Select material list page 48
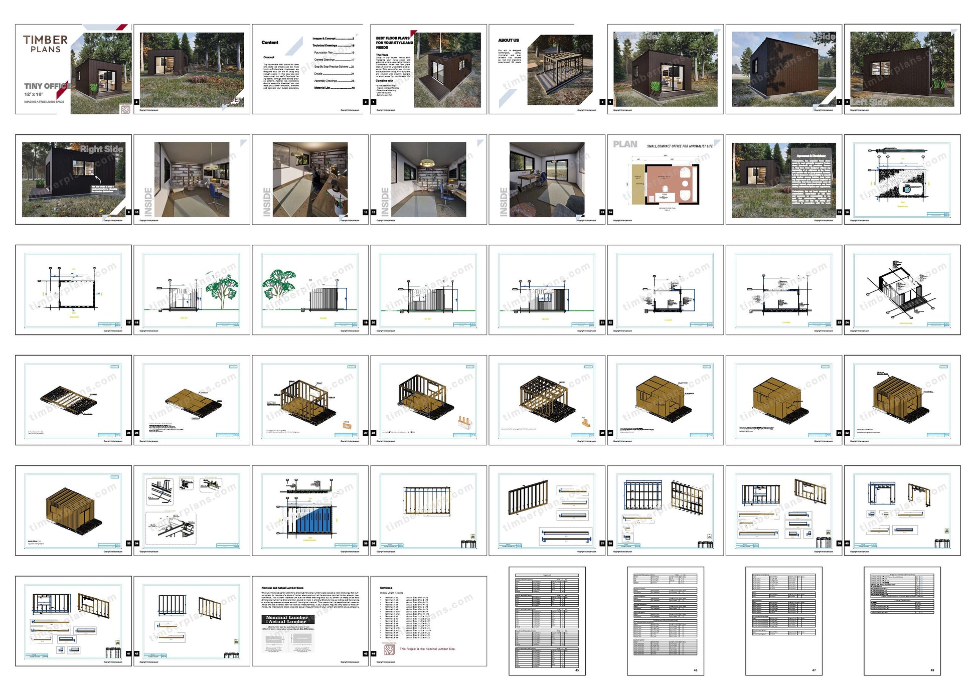This screenshot has width=976, height=690. (902, 621)
